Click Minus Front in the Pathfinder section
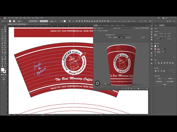This screenshot has height=132, width=177. (x=159, y=71)
